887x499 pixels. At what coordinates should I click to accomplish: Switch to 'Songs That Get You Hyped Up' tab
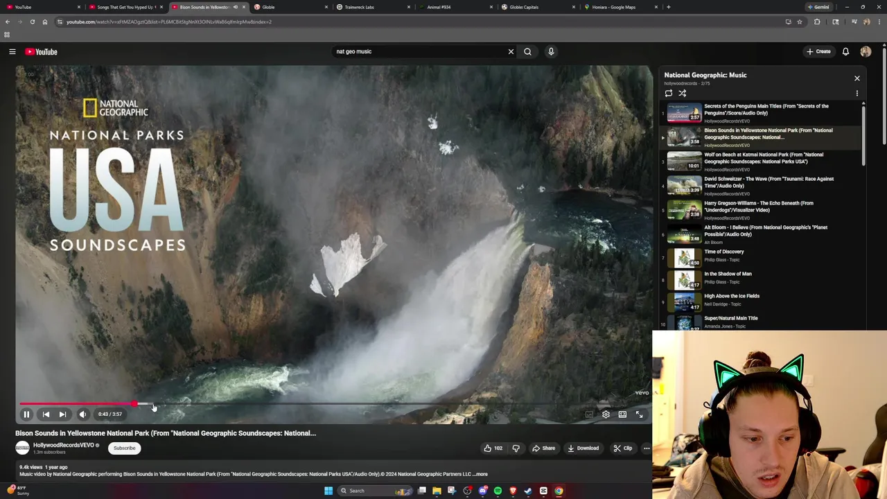(x=126, y=7)
